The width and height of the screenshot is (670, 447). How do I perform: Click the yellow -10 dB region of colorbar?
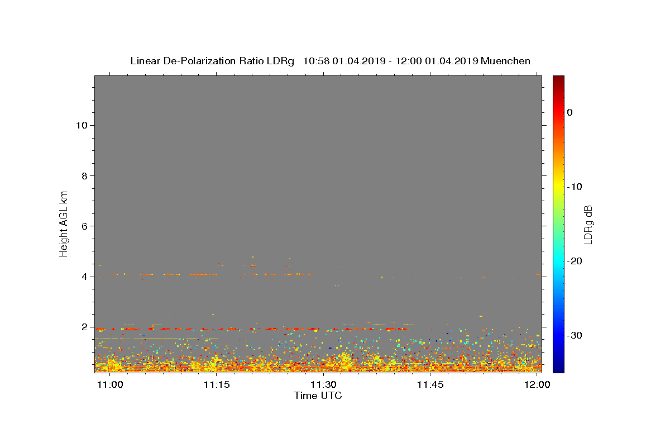[558, 187]
